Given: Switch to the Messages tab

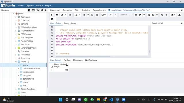Looking at the screenshot, I should click(78, 60).
